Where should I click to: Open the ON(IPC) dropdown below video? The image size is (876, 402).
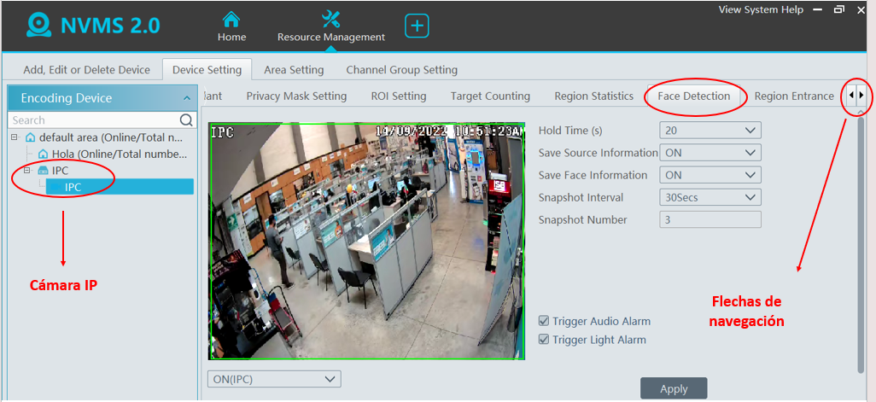(x=273, y=379)
